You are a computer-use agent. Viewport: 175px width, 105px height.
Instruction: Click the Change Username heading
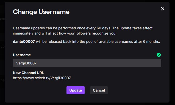click(x=41, y=12)
